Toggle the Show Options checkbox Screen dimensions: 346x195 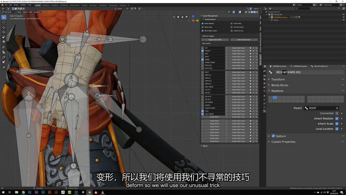point(203,23)
